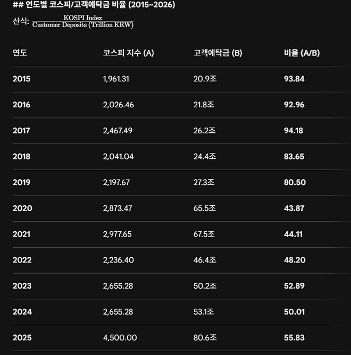This screenshot has height=355, width=351.
Task: Click the 67.5조 deposit cell
Action: pos(204,234)
